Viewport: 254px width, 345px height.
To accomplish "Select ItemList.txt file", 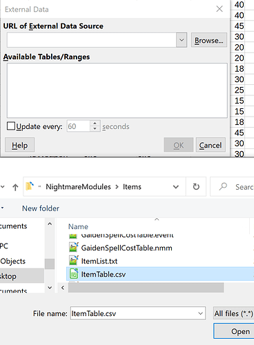I will [x=99, y=261].
